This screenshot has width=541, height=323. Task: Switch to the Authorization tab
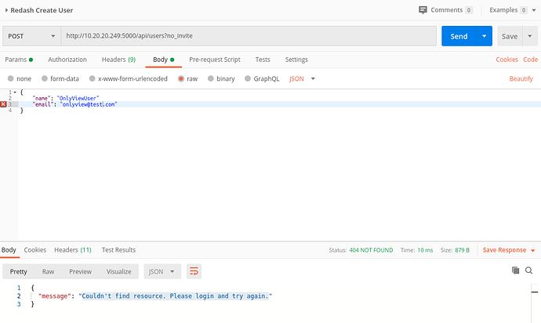(67, 60)
